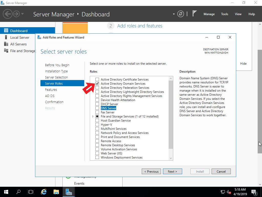Screen dimensions: 262x197
Task: Click the All Servers icon in sidebar
Action: pyautogui.click(x=6, y=44)
